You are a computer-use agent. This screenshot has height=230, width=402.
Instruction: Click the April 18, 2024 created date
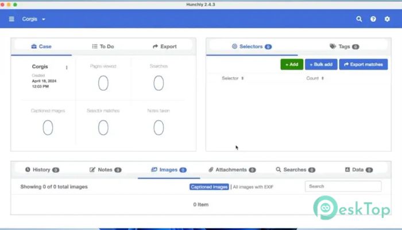point(44,81)
